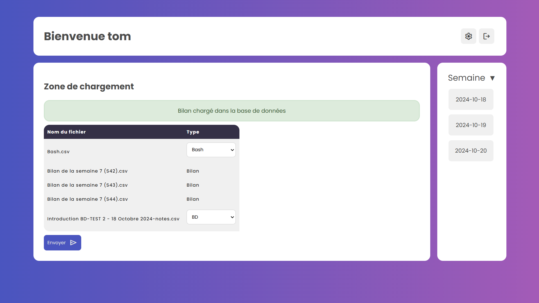539x303 pixels.
Task: Click the Type column header
Action: 193,132
